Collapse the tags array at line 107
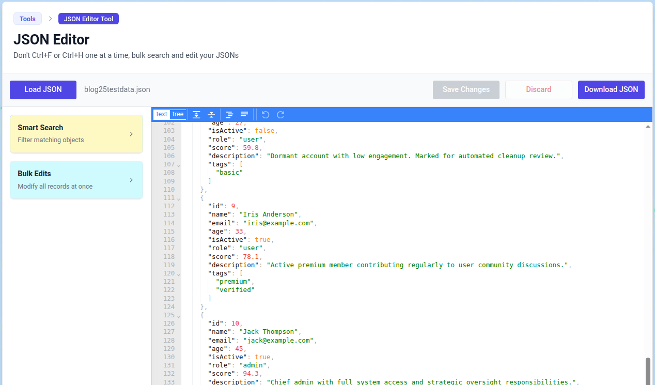Image resolution: width=655 pixels, height=385 pixels. click(179, 165)
